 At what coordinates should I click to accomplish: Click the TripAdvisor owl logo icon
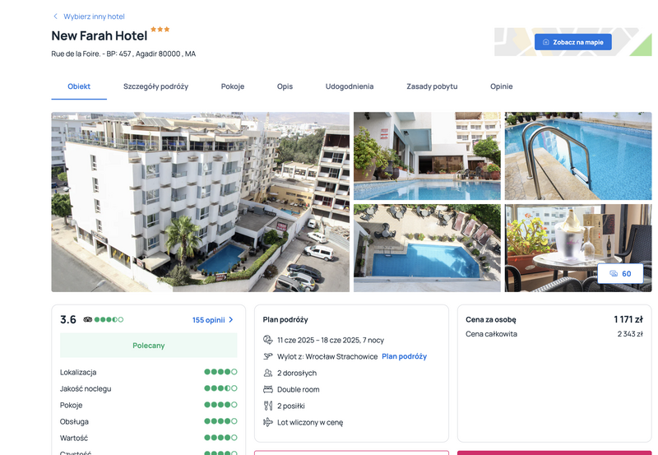(x=88, y=319)
